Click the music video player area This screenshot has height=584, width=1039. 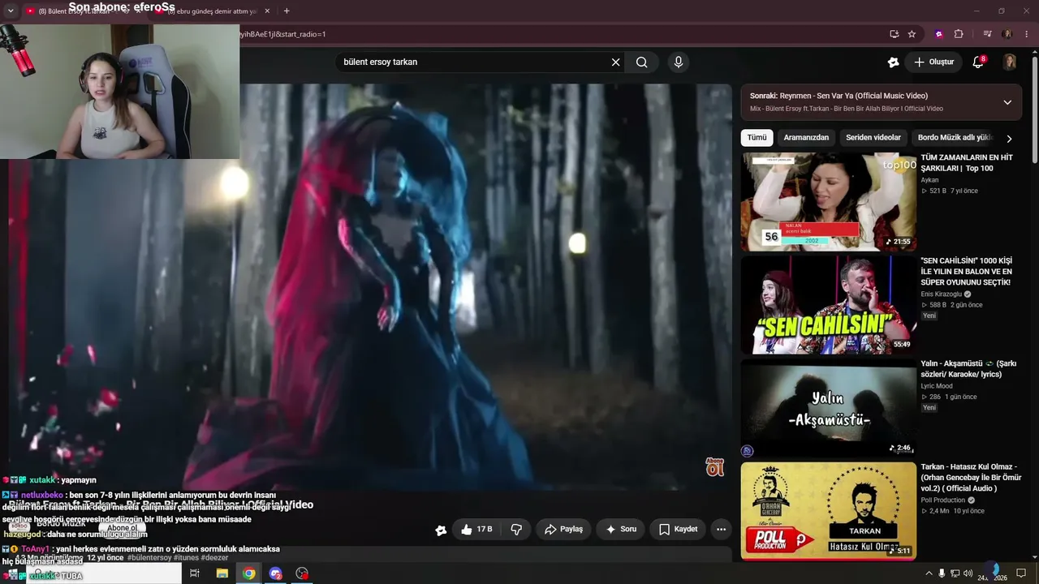tap(370, 286)
